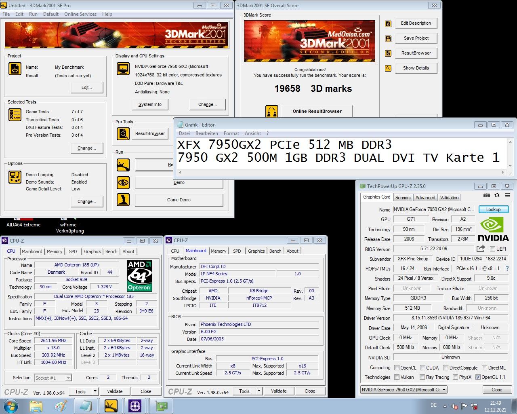Open the File menu in 3DMark2001
This screenshot has width=517, height=414.
point(6,14)
